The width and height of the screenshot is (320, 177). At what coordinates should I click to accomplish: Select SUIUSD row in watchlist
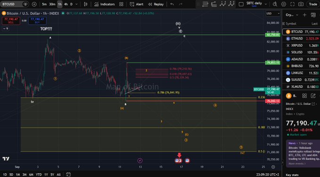pyautogui.click(x=301, y=80)
